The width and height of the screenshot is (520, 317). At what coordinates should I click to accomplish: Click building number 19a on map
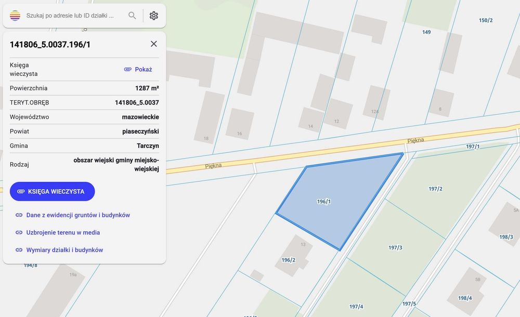click(73, 274)
